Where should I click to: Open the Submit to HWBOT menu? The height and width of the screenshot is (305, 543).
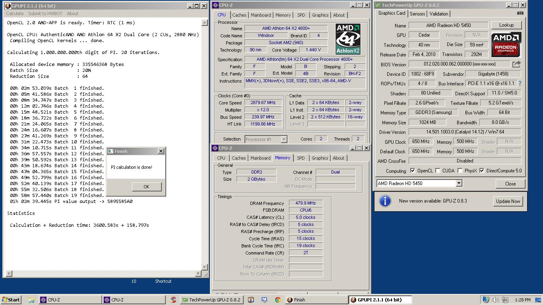coord(45,14)
